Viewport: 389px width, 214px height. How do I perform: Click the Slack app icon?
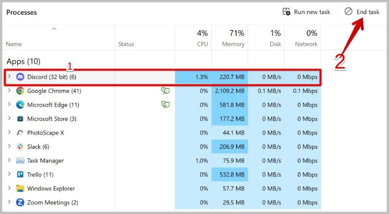point(20,147)
